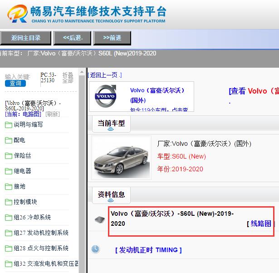Click the S60L car thumbnail image
The height and width of the screenshot is (273, 279).
(x=121, y=157)
